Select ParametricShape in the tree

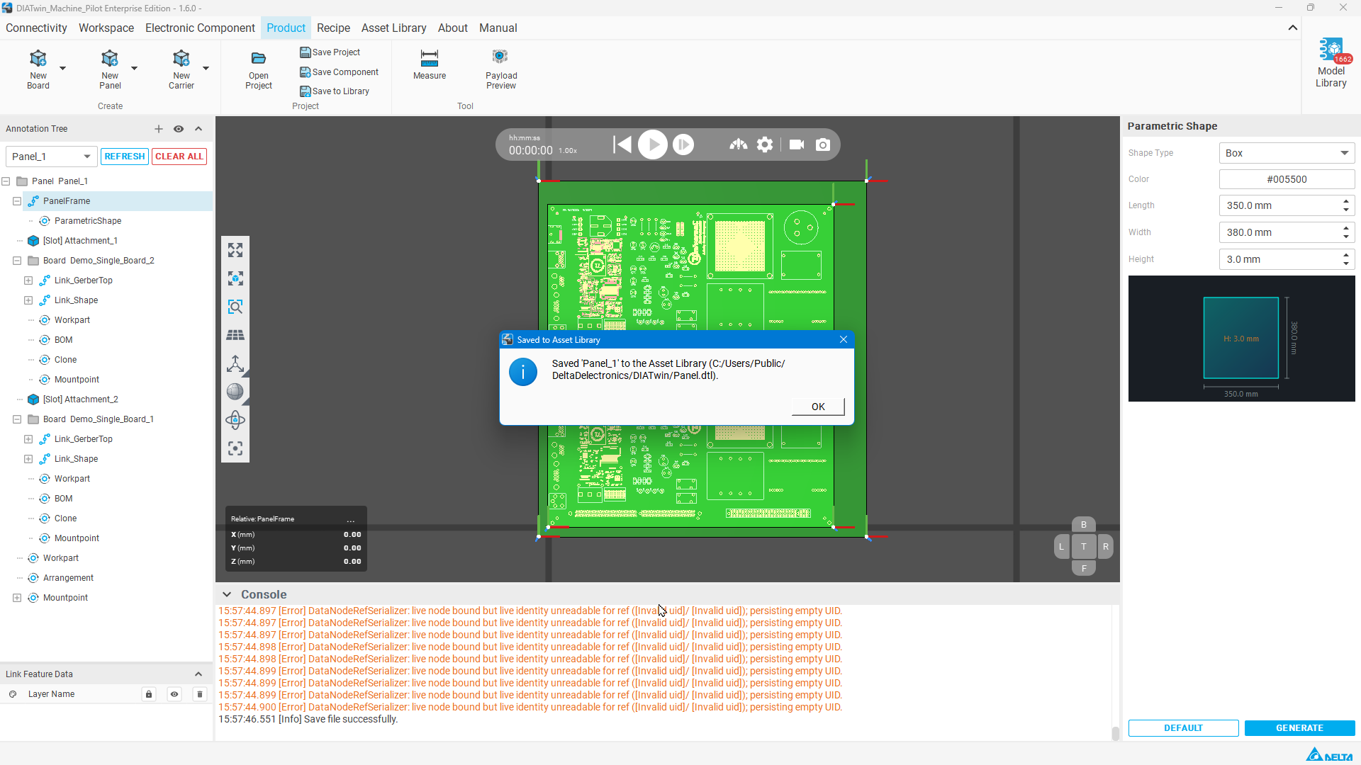pos(88,221)
